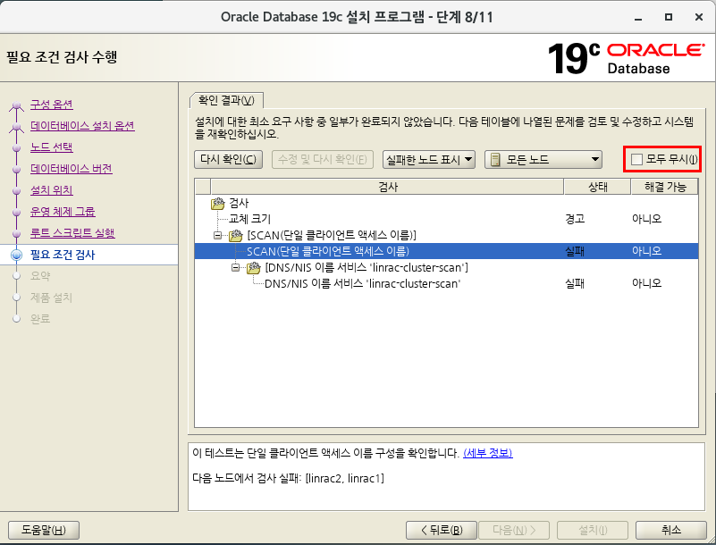Click the 취소 button

pyautogui.click(x=671, y=531)
